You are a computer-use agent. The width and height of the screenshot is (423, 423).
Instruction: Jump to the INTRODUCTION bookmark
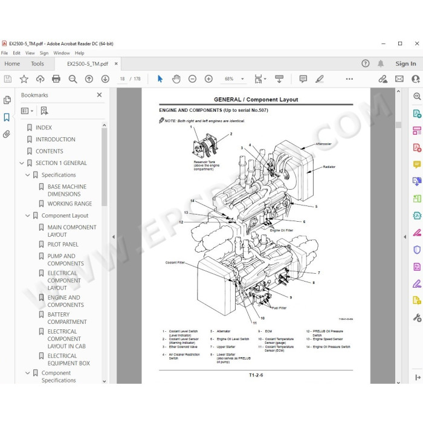(x=56, y=140)
